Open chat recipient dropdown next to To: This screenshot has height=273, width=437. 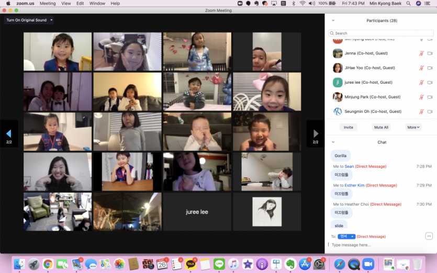tap(346, 236)
